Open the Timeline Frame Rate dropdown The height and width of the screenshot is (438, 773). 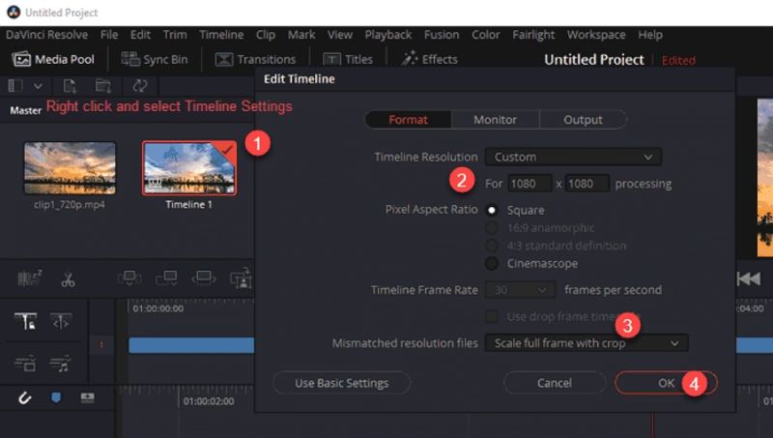(521, 289)
